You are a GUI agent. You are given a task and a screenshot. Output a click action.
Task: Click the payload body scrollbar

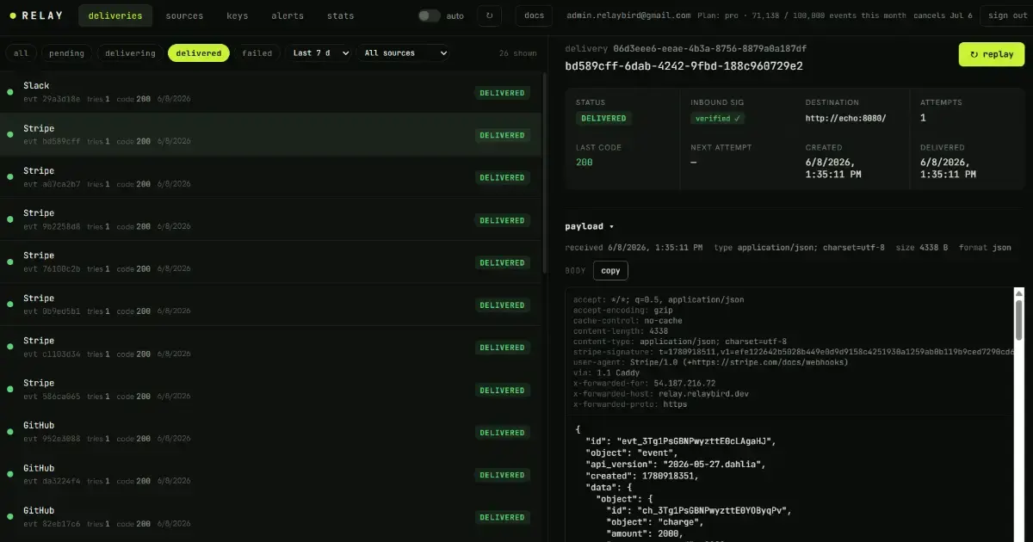[1019, 318]
